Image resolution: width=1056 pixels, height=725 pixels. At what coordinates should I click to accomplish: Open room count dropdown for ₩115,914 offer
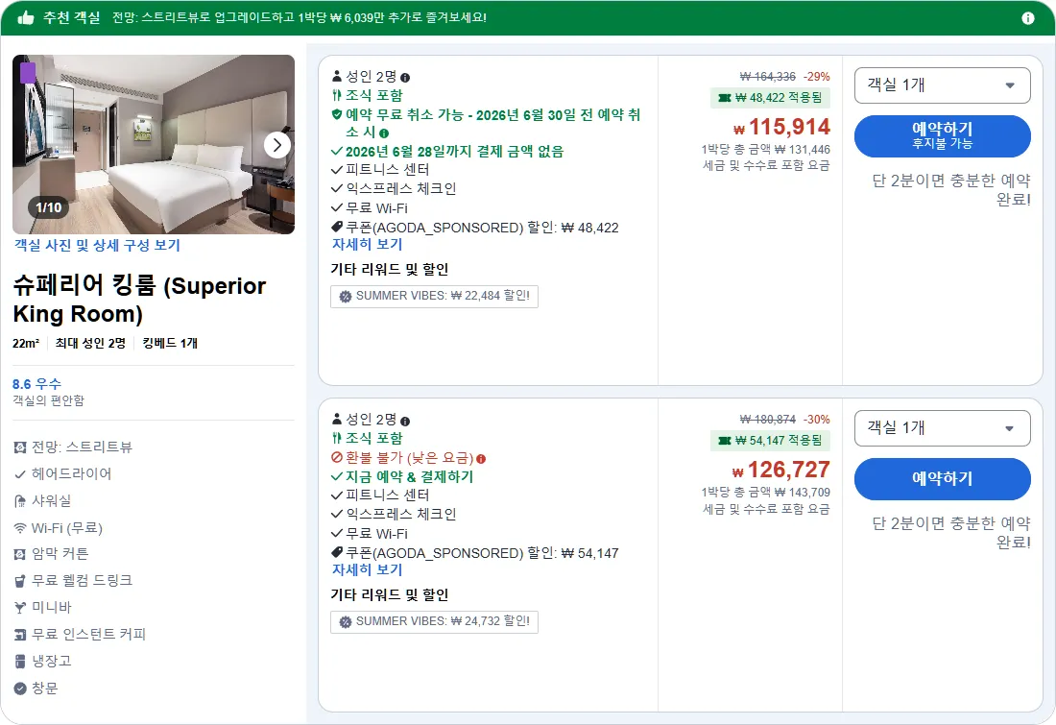pyautogui.click(x=942, y=85)
